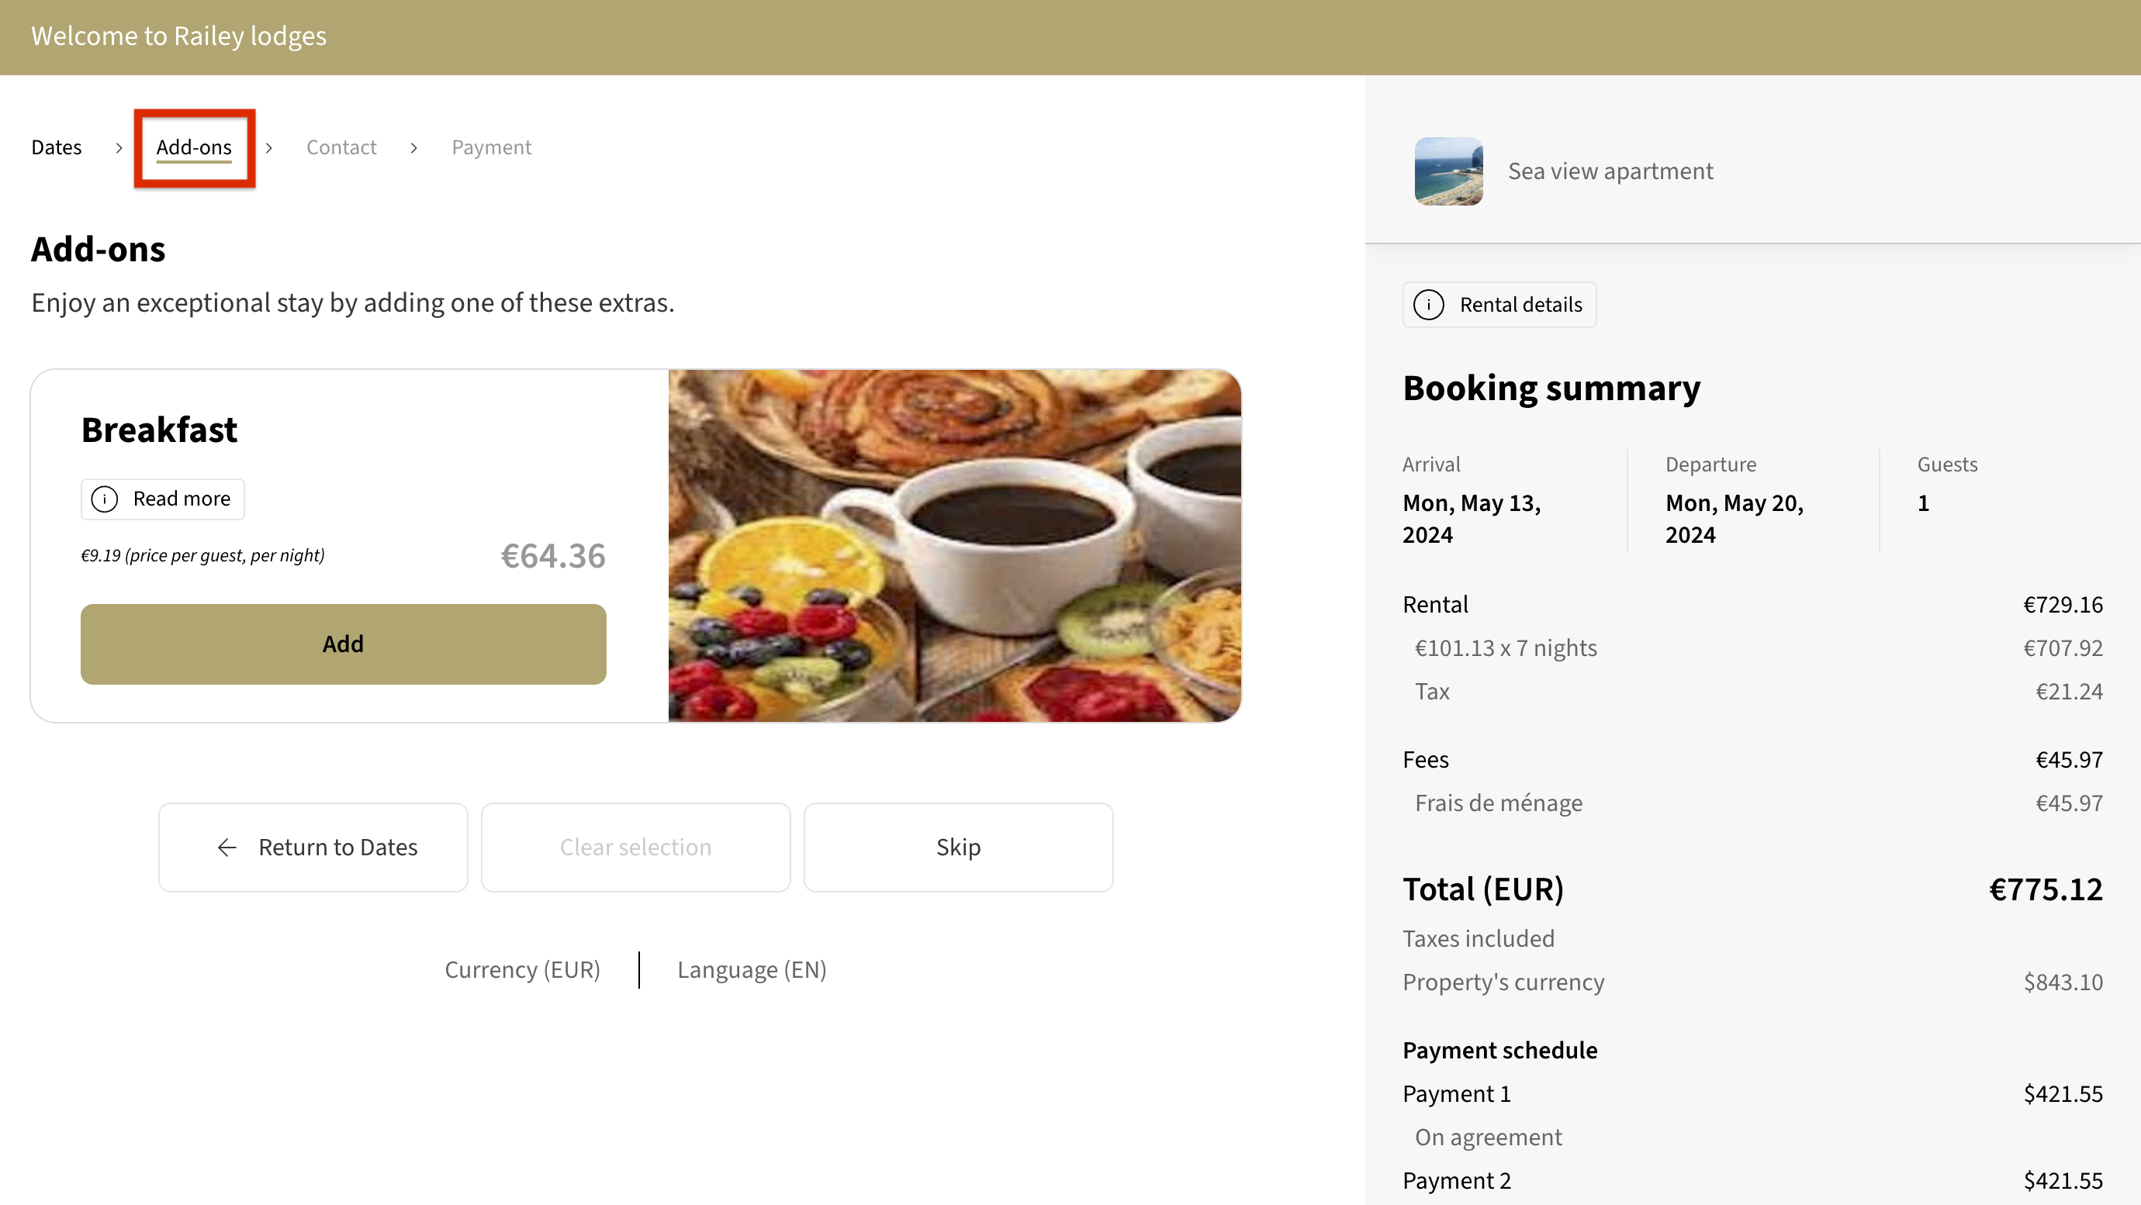Click the Rental details info icon
This screenshot has width=2141, height=1205.
(1429, 304)
